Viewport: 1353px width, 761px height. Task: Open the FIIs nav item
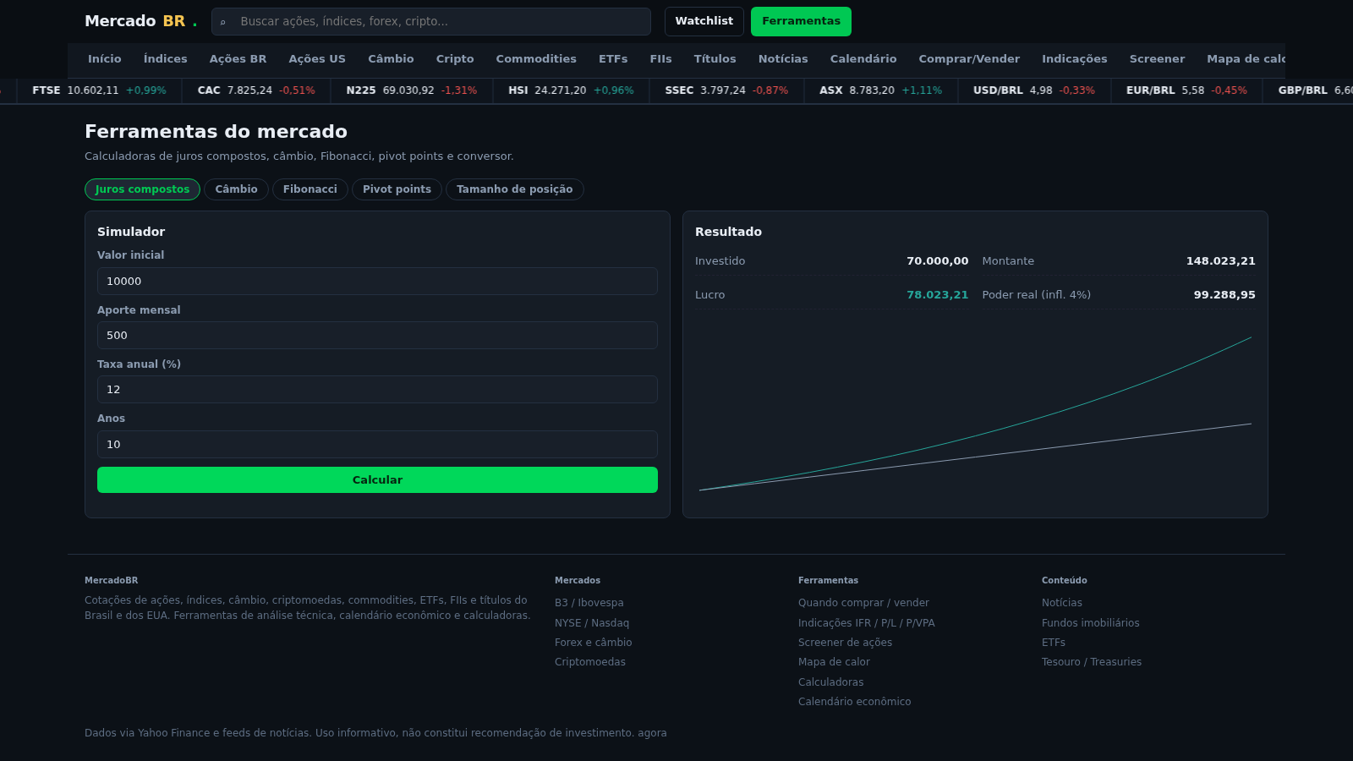tap(660, 59)
